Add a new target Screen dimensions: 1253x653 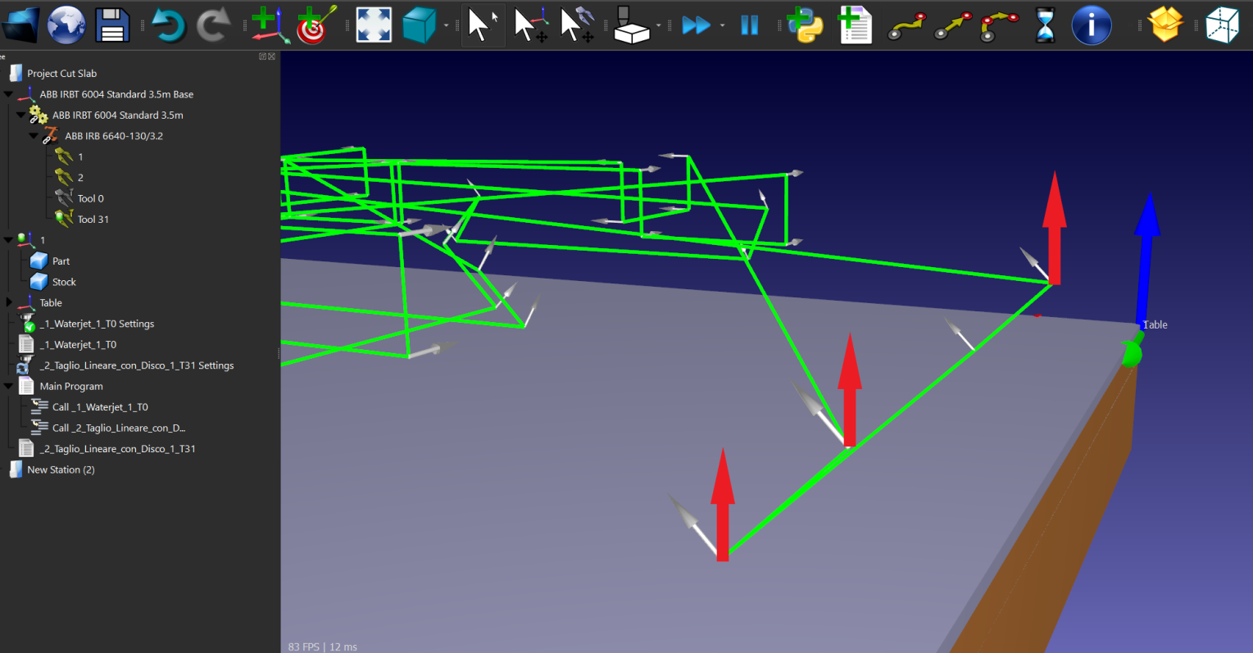tap(315, 25)
